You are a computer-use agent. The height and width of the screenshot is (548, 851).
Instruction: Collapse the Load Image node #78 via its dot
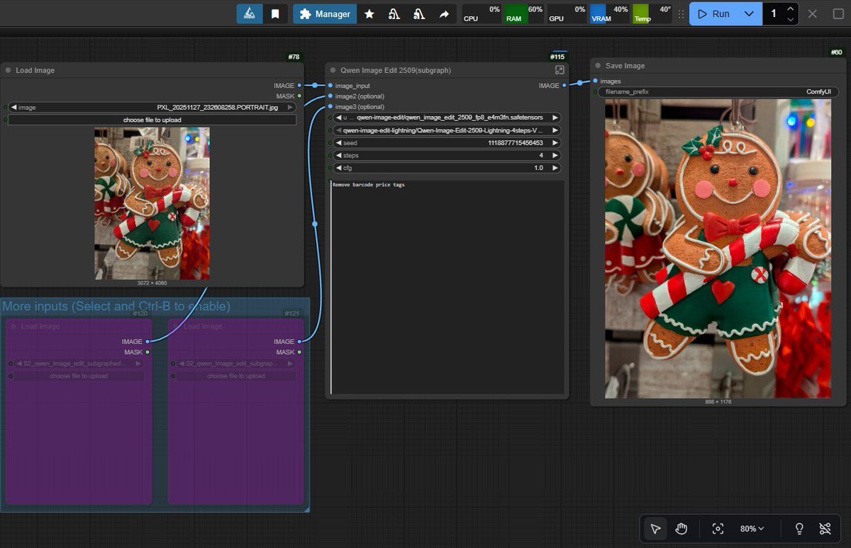click(8, 71)
